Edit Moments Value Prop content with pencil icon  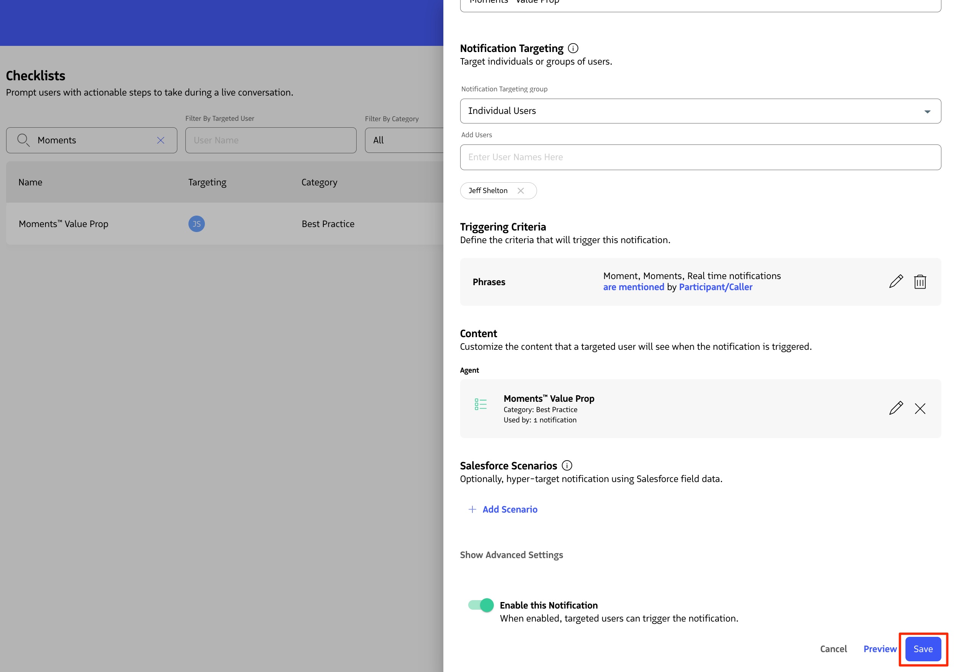tap(896, 409)
